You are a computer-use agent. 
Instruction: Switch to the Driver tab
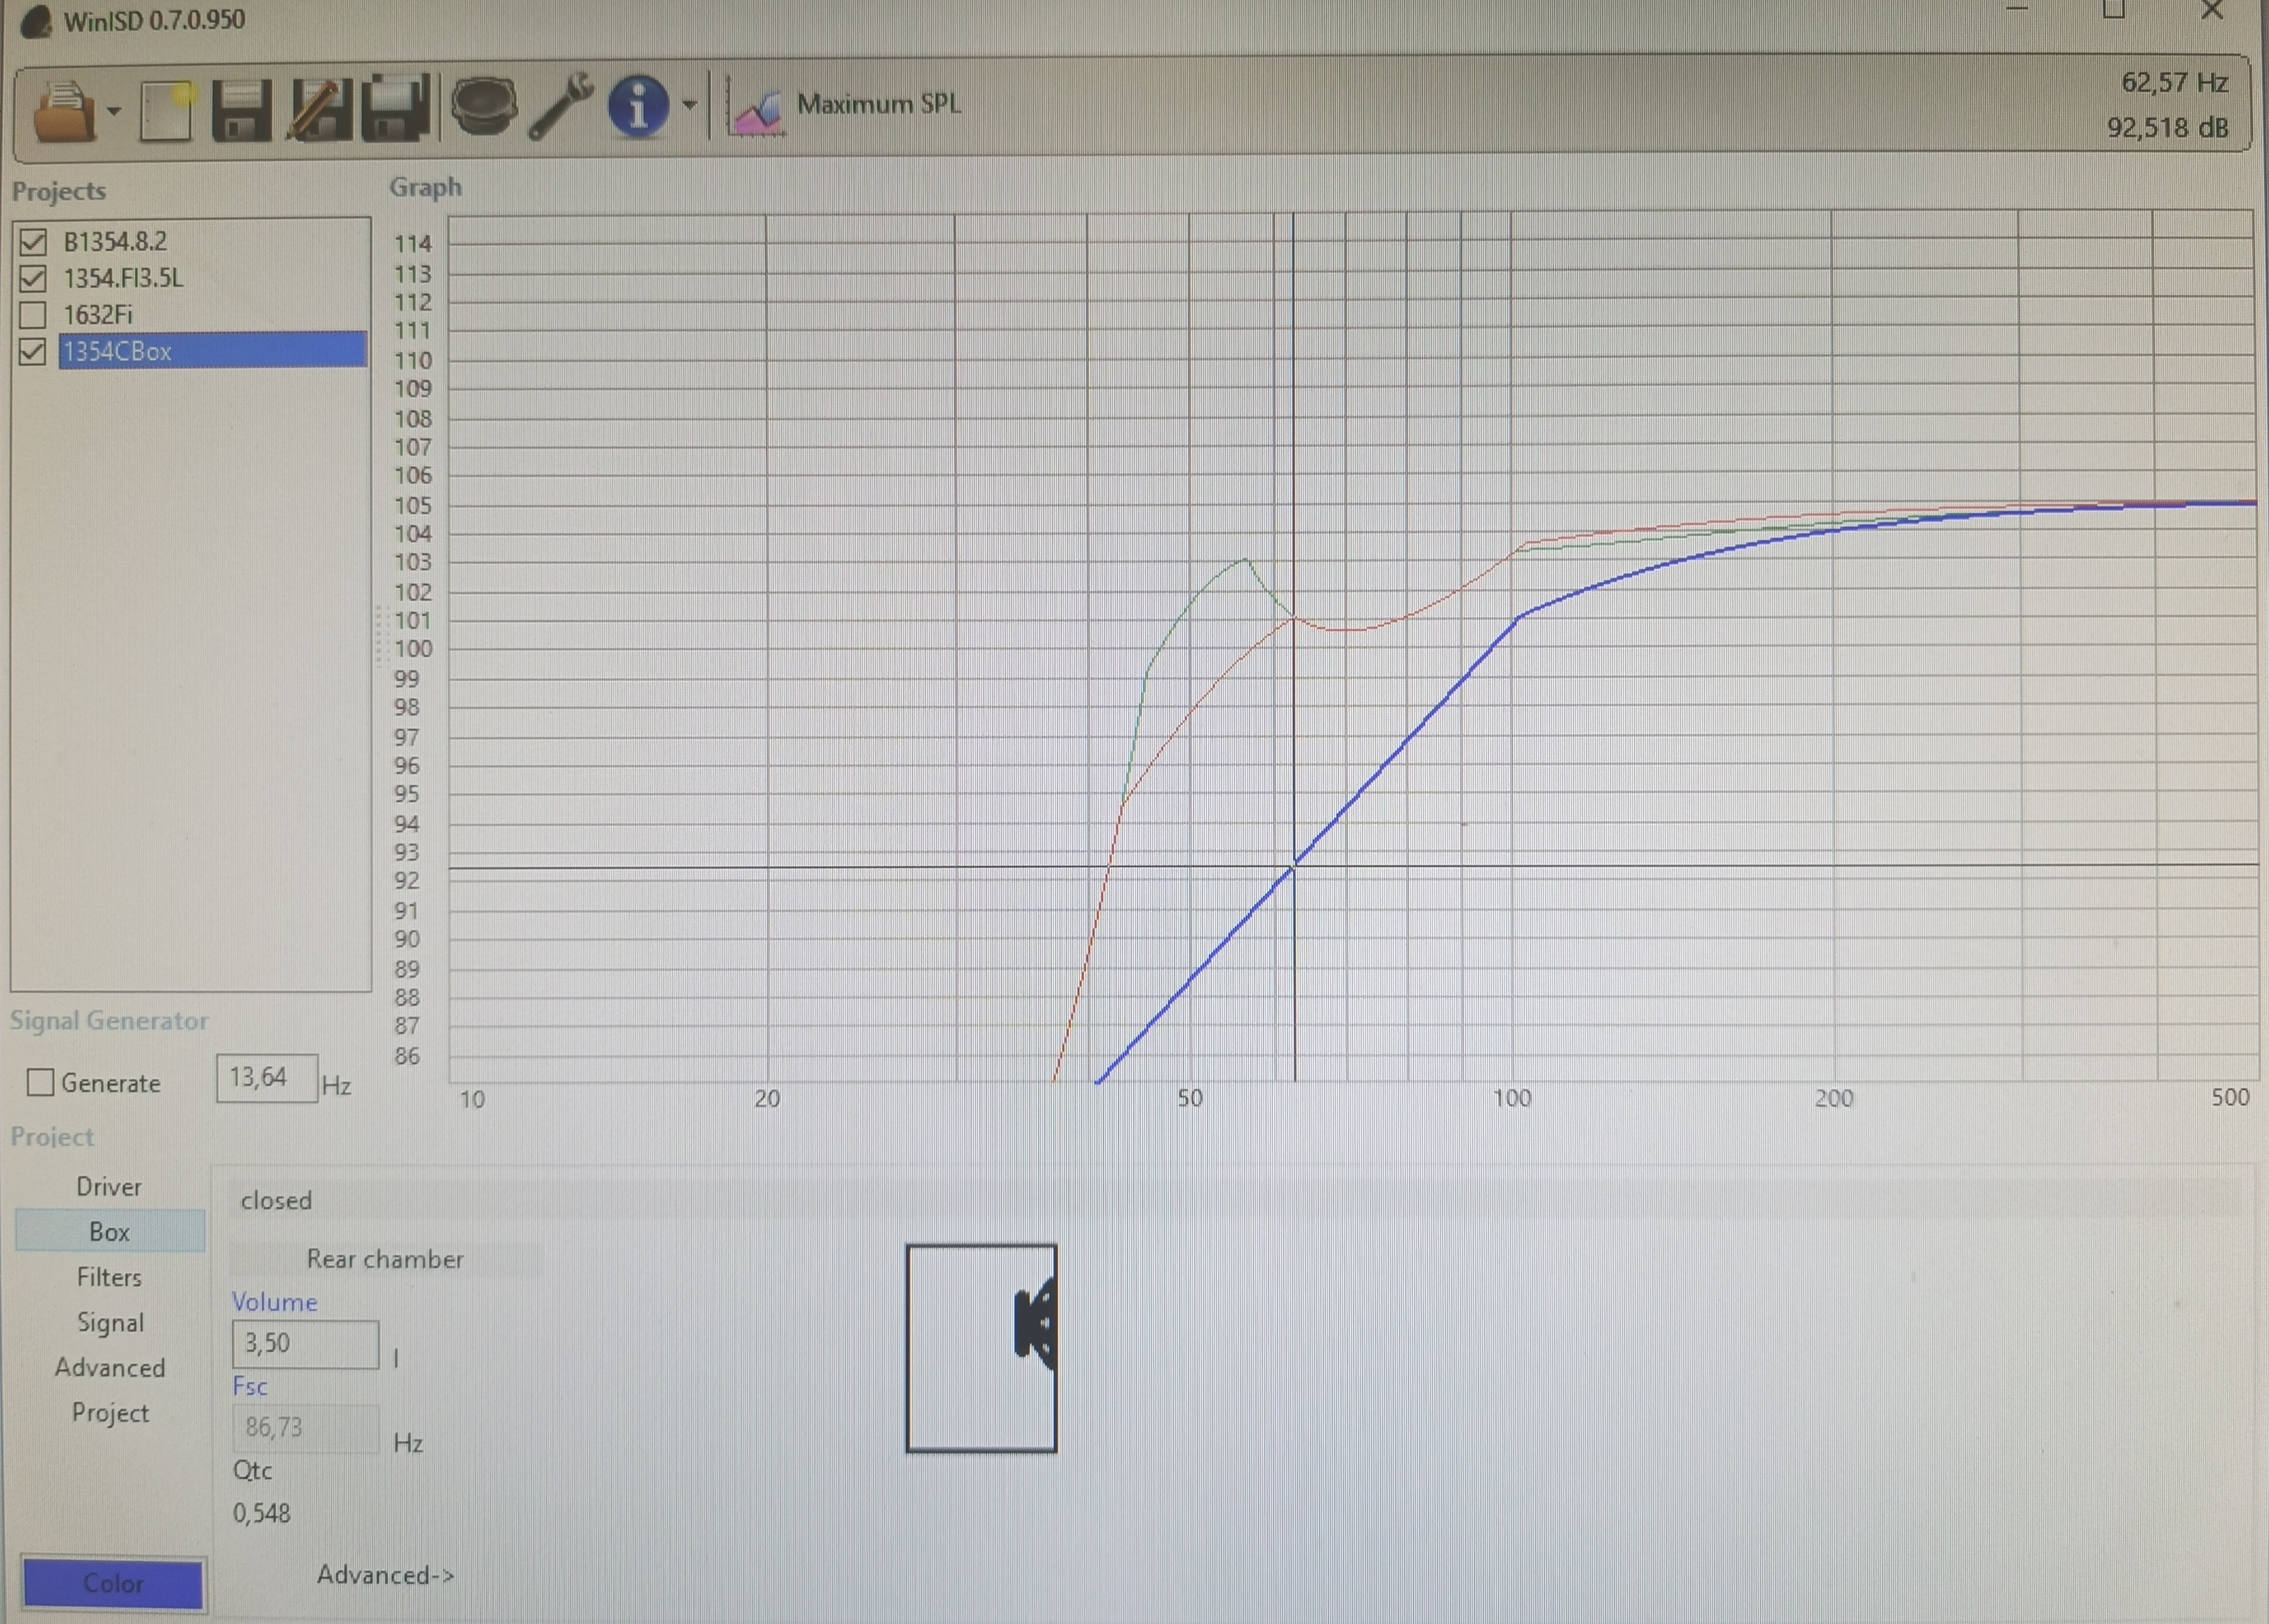click(x=109, y=1186)
